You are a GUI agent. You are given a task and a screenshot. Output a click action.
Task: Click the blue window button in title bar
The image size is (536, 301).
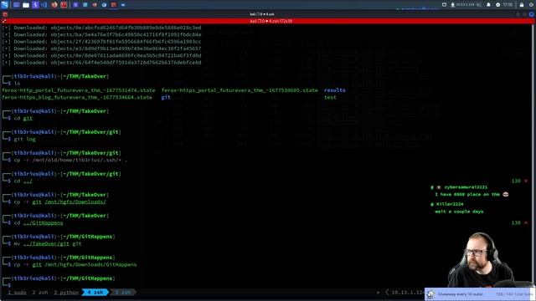click(x=531, y=14)
